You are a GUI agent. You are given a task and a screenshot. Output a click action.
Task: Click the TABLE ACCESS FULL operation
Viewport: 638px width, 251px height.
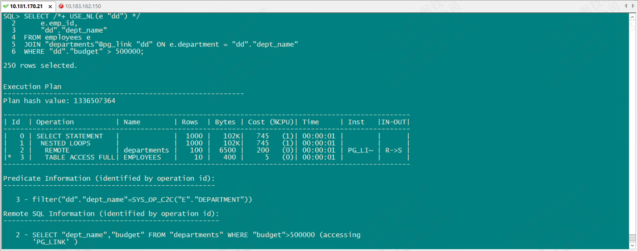click(80, 157)
